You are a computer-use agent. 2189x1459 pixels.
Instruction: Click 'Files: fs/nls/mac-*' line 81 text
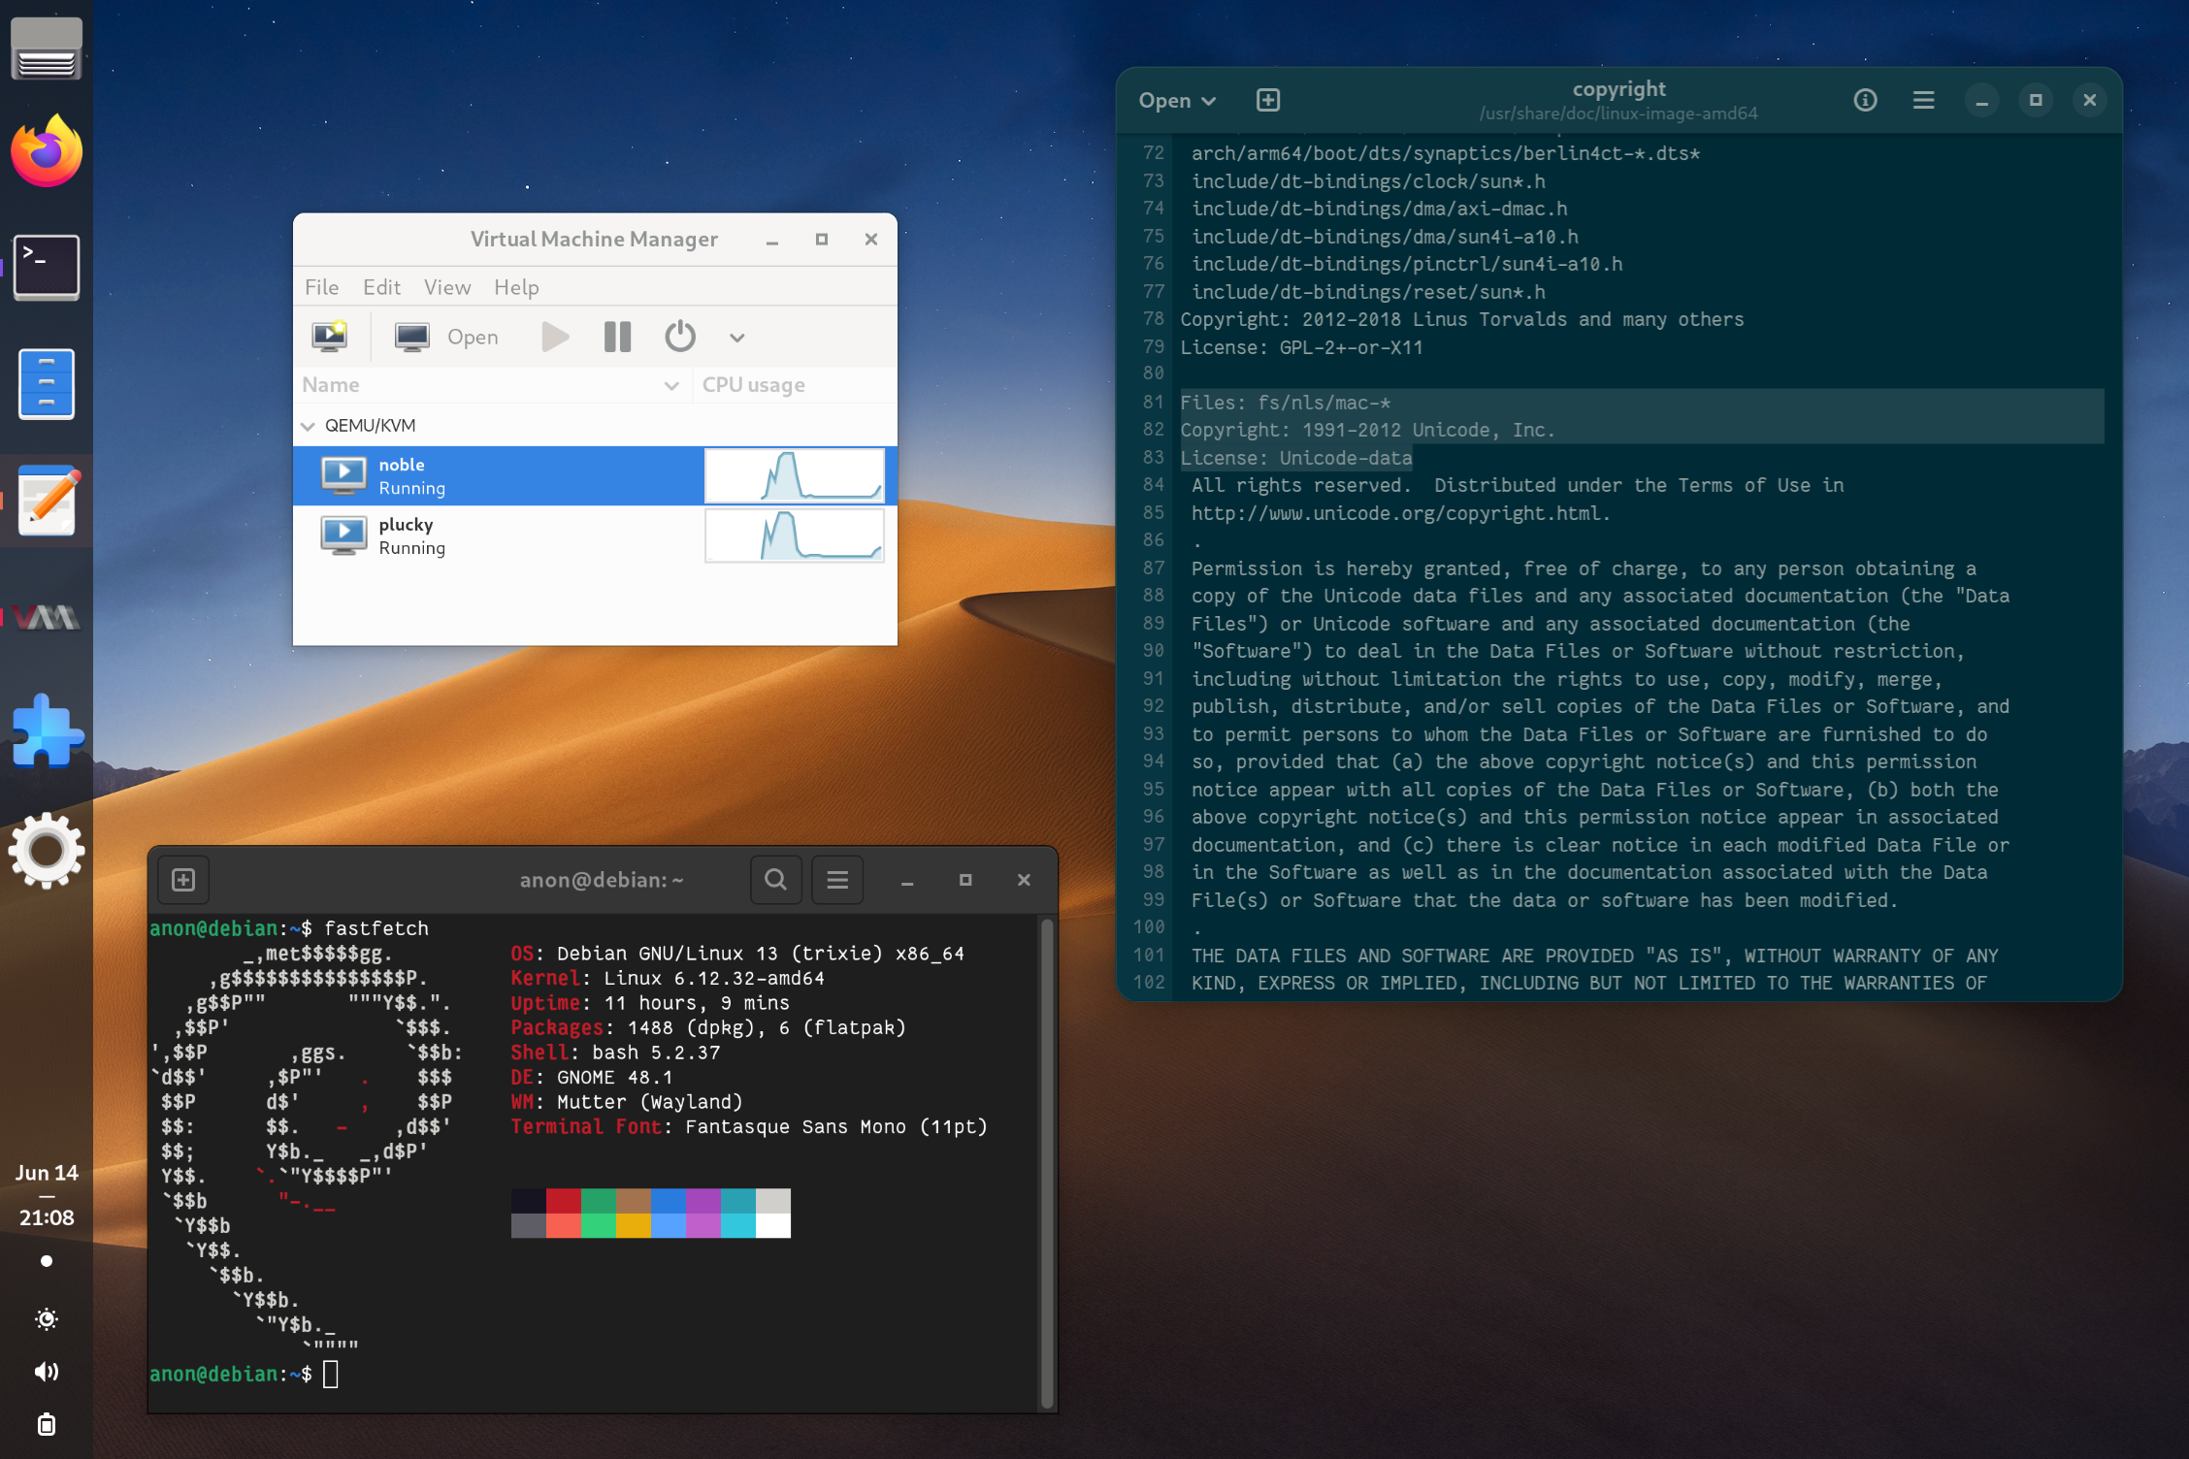1285,403
